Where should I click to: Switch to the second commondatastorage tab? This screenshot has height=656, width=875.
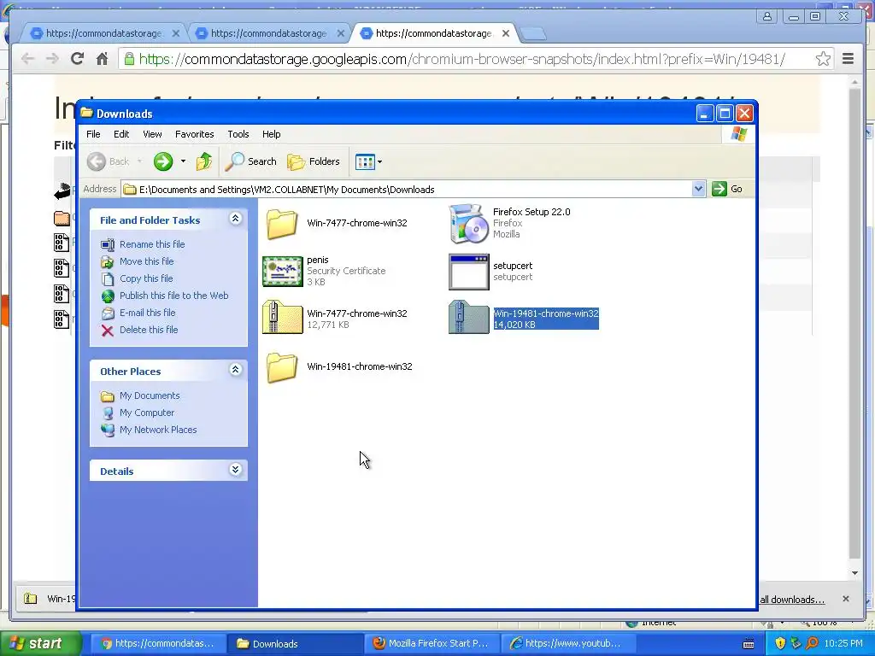(x=268, y=33)
